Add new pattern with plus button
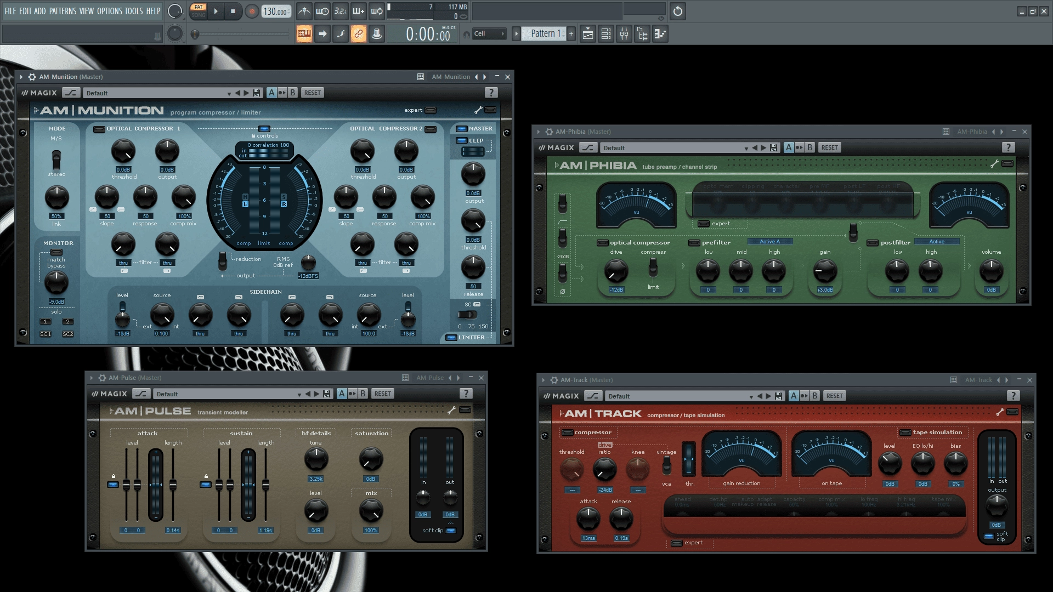Screen dimensions: 1053x592 tap(571, 34)
